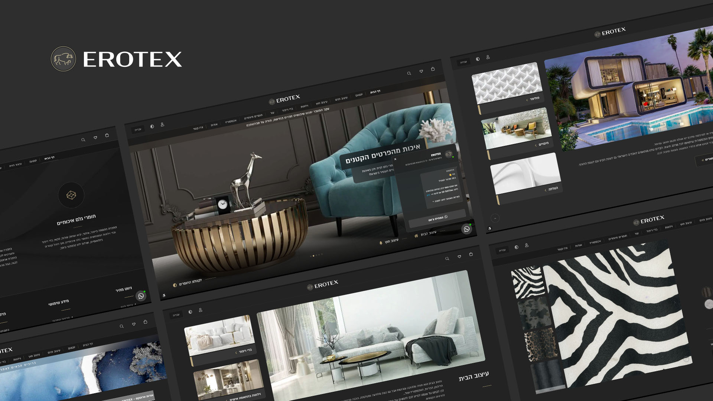Click 'עיצוב הבית' link on the armchair hero image
The height and width of the screenshot is (401, 713).
click(x=429, y=234)
